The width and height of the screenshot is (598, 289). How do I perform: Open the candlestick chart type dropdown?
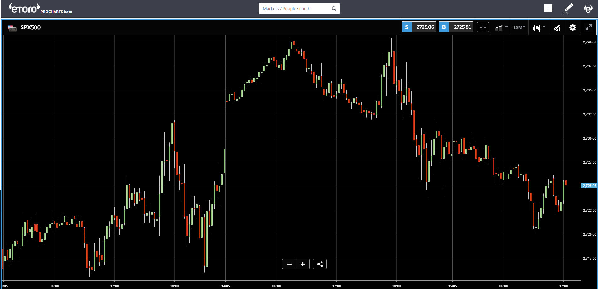coord(539,27)
